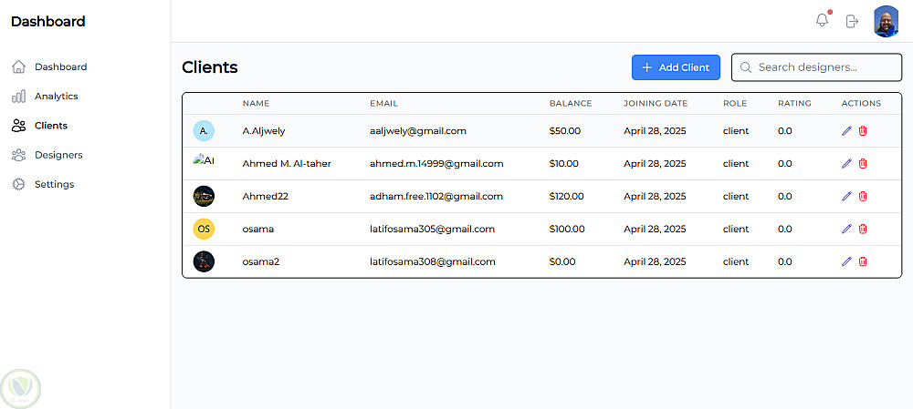The image size is (913, 409).
Task: Edit the osama2 client entry
Action: click(846, 262)
